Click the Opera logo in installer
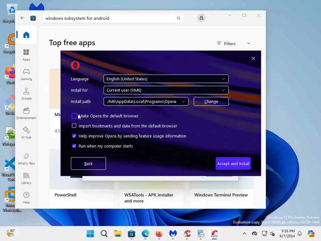Screen dimensions: 321x241 click(x=75, y=65)
